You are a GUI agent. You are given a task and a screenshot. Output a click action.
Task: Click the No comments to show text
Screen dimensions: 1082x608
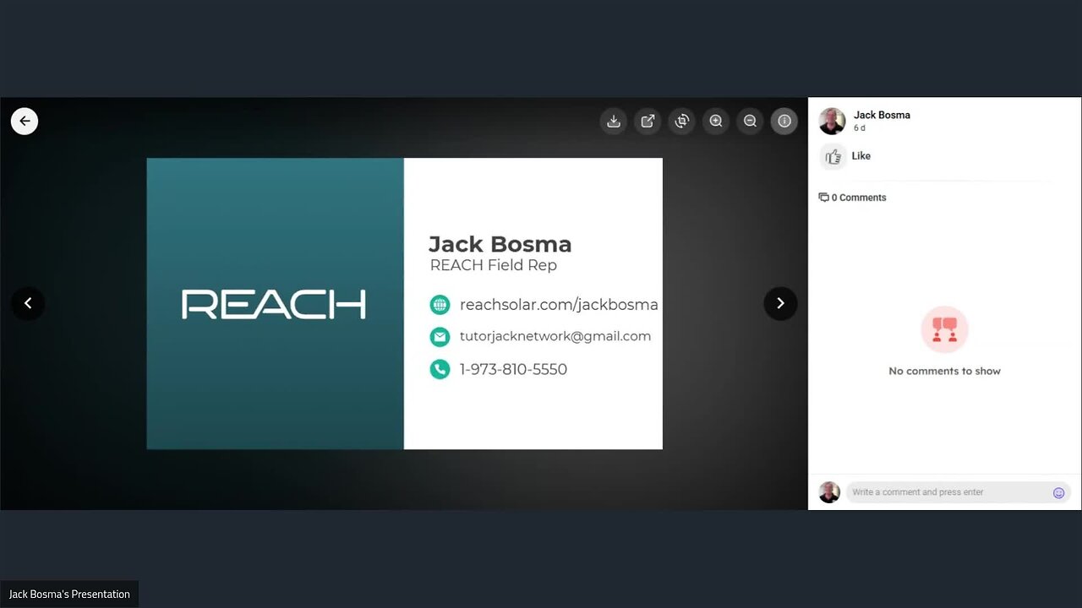click(x=944, y=371)
